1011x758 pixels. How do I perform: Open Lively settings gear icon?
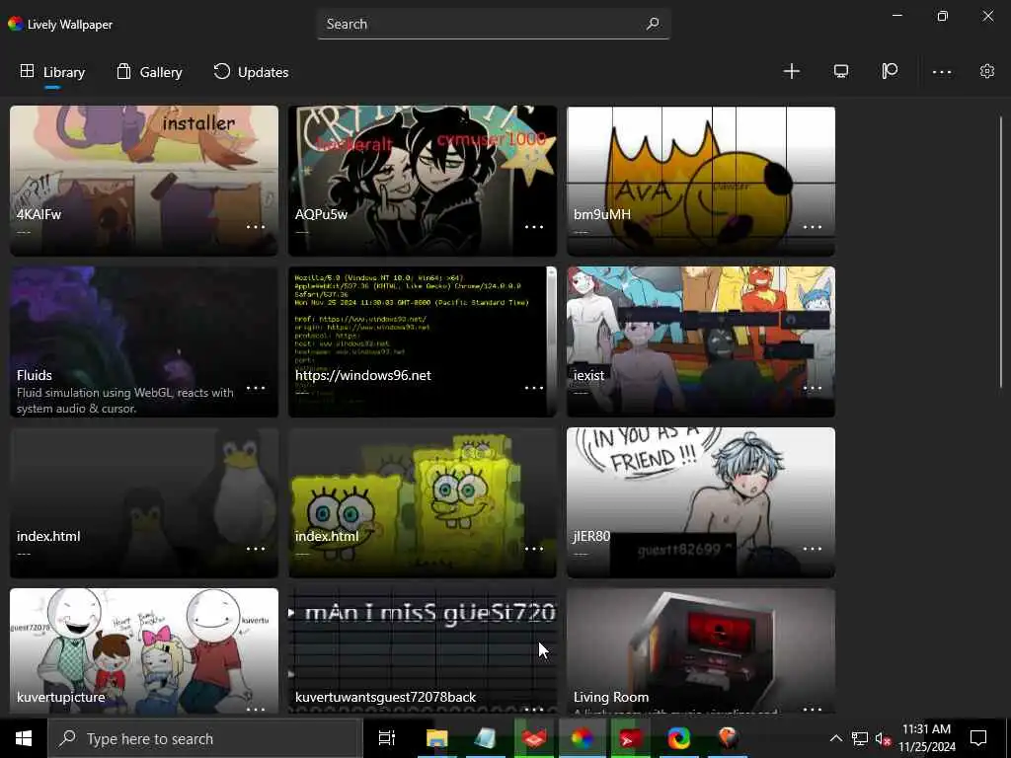coord(986,71)
